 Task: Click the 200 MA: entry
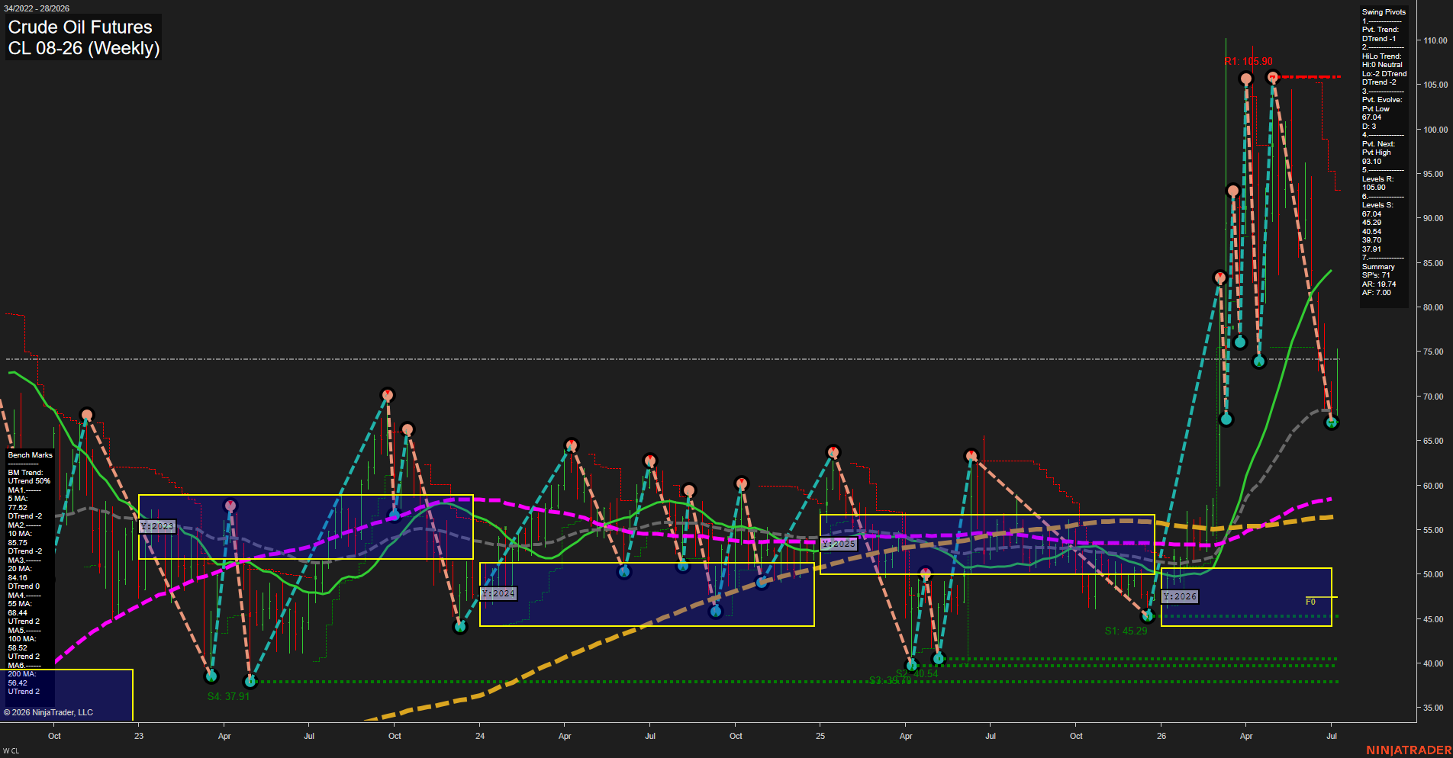coord(22,674)
